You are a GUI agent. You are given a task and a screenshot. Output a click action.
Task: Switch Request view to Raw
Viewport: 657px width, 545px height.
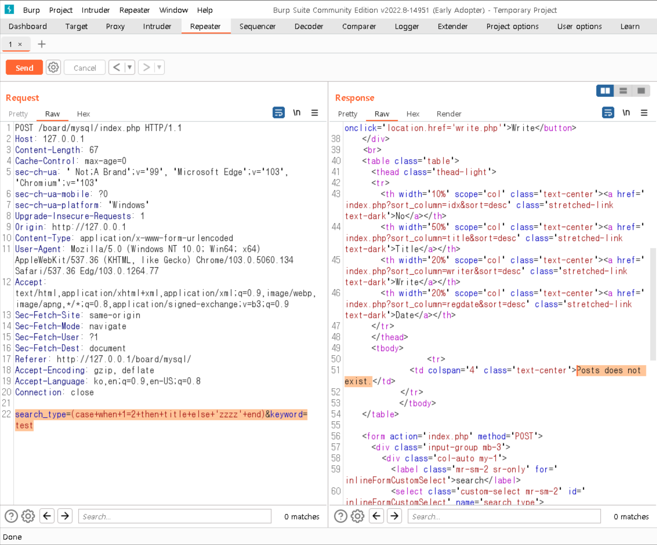(52, 114)
